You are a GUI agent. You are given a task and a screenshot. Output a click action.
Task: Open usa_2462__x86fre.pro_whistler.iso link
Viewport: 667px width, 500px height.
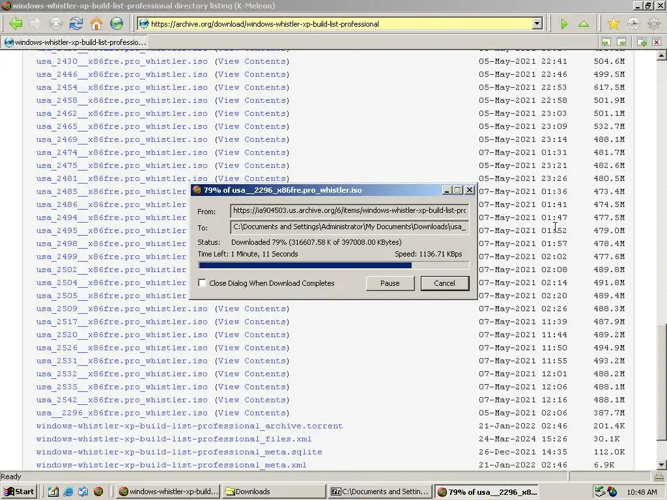point(122,113)
